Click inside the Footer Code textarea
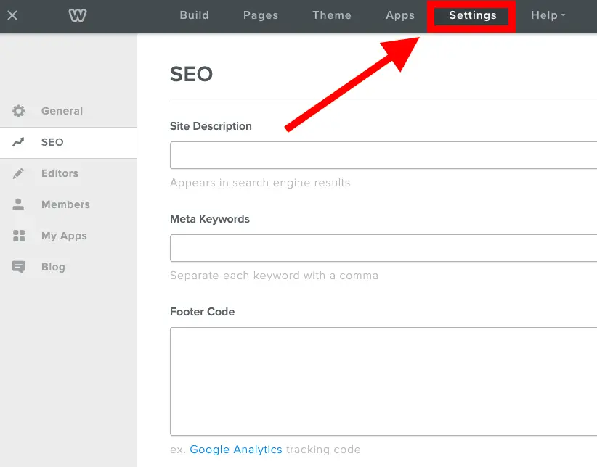Viewport: 597px width, 467px height. (x=383, y=381)
